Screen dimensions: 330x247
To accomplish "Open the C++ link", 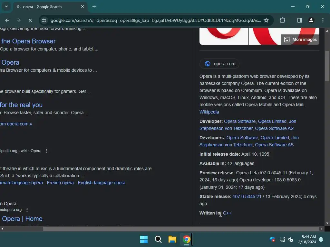I will point(227,213).
